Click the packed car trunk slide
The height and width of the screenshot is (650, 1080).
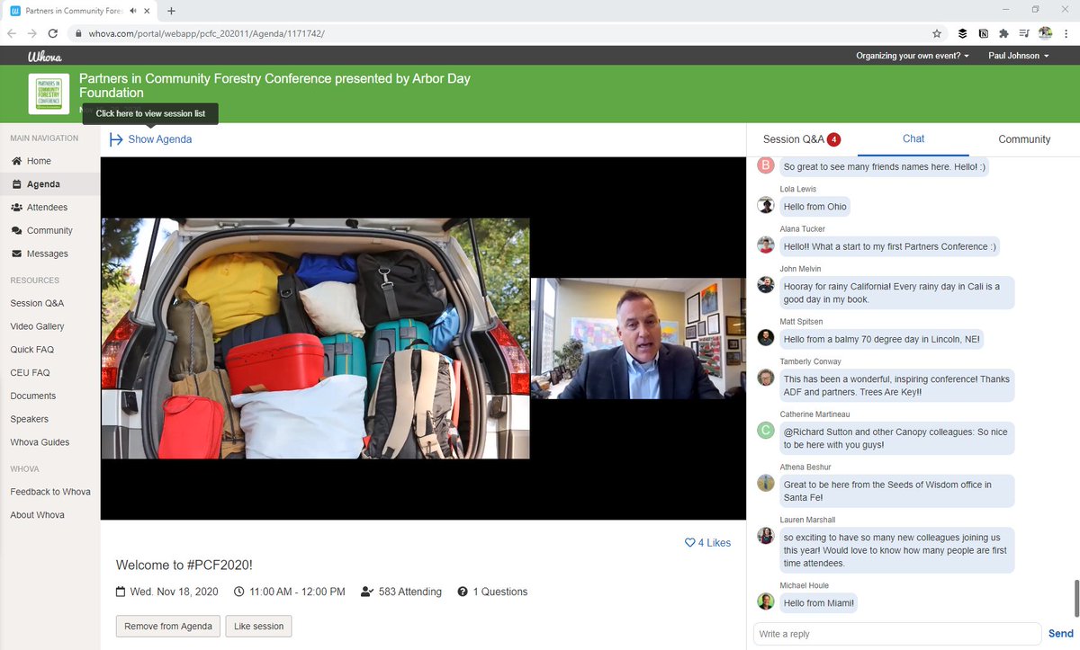(315, 338)
